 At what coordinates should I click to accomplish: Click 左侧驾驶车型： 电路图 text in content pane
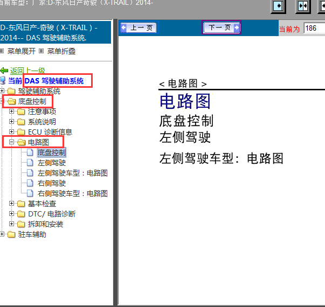[x=222, y=158]
